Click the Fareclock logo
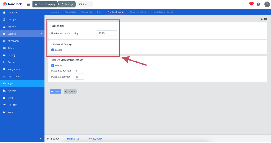Viewport: 271px width, 143px height. click(12, 4)
